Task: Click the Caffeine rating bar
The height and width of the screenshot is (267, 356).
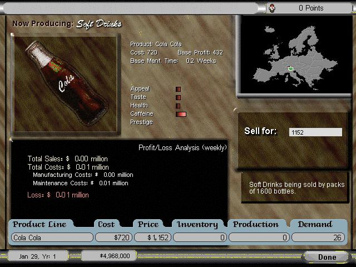Action: tap(181, 114)
